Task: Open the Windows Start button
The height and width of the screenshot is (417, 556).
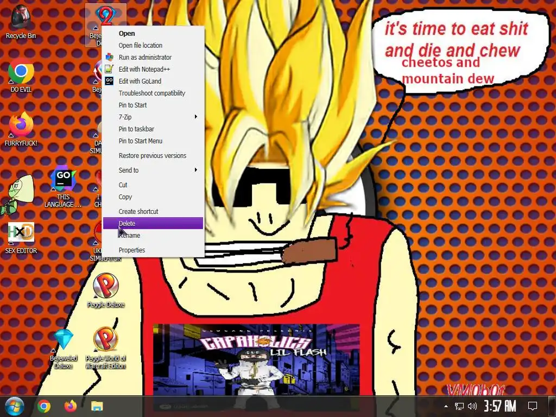Action: click(14, 406)
